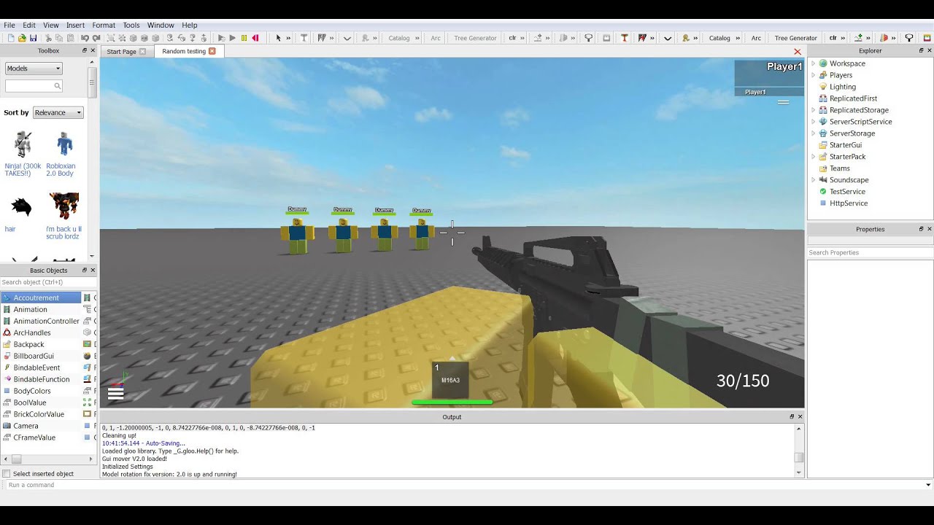The width and height of the screenshot is (934, 525).
Task: Expand the Soundscape node arrow
Action: pyautogui.click(x=814, y=180)
